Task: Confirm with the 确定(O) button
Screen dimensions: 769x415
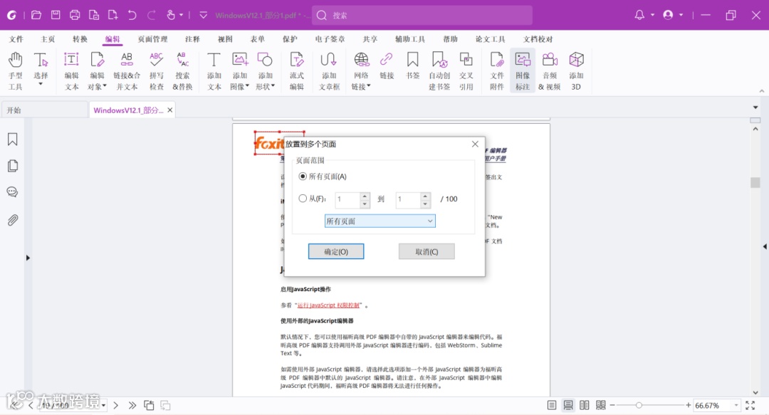Action: coord(336,252)
